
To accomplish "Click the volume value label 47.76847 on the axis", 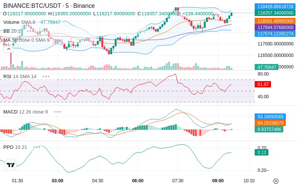I will 267,67.
